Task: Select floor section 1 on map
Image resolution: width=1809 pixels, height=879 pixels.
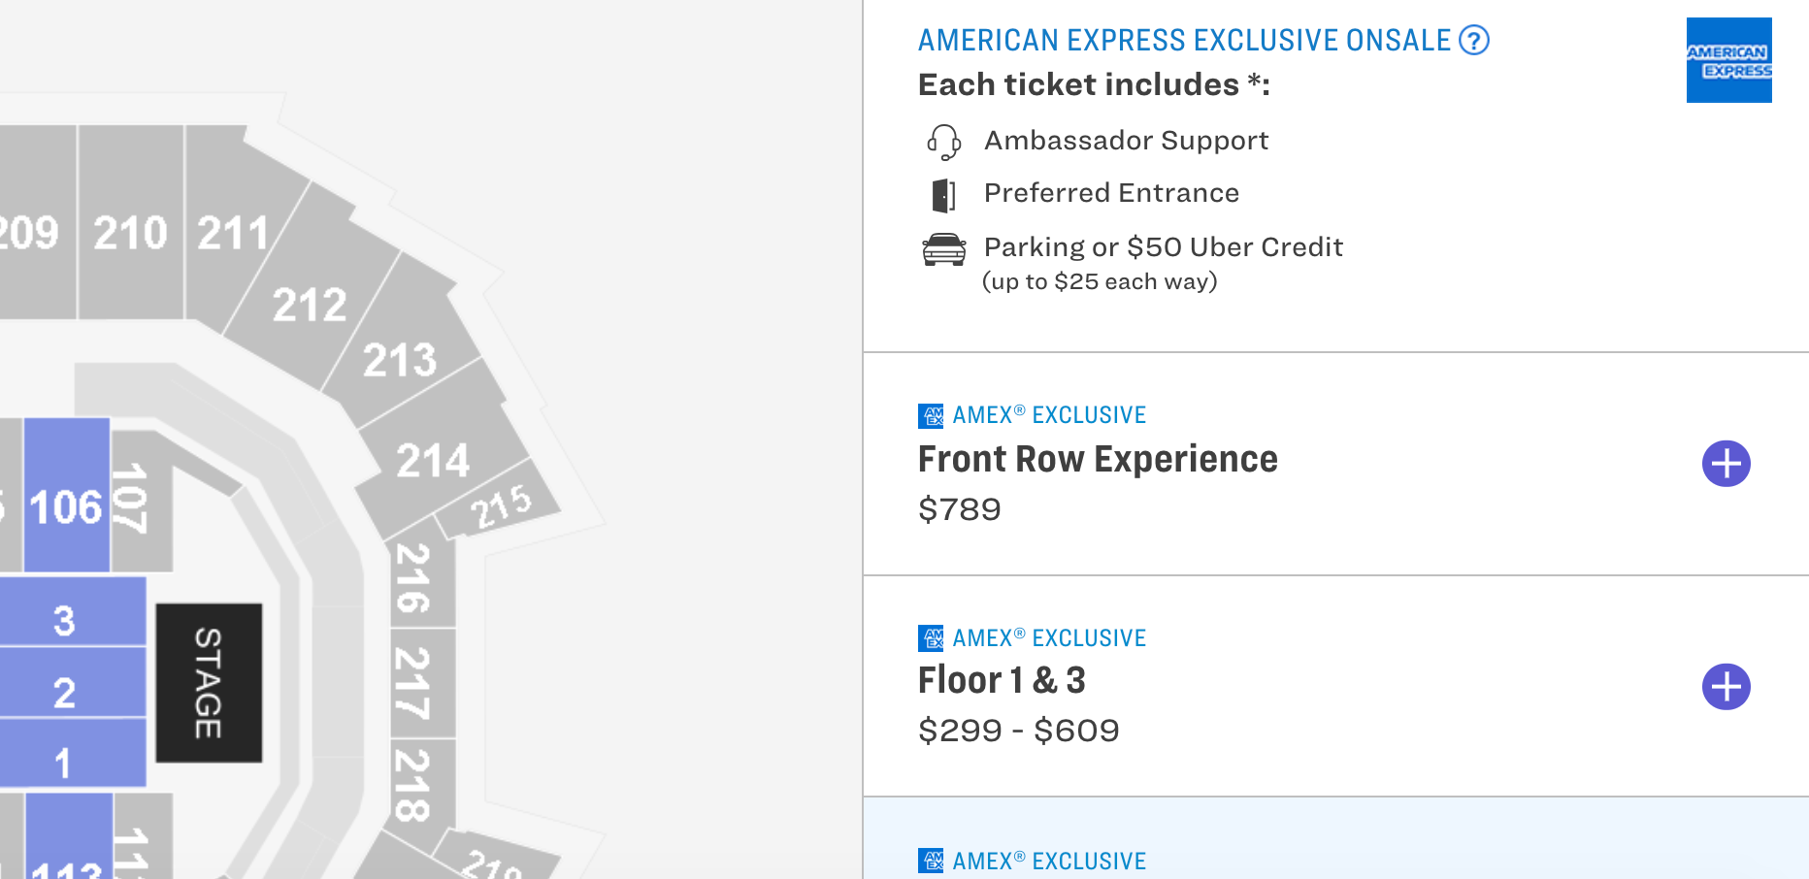Action: [x=70, y=753]
